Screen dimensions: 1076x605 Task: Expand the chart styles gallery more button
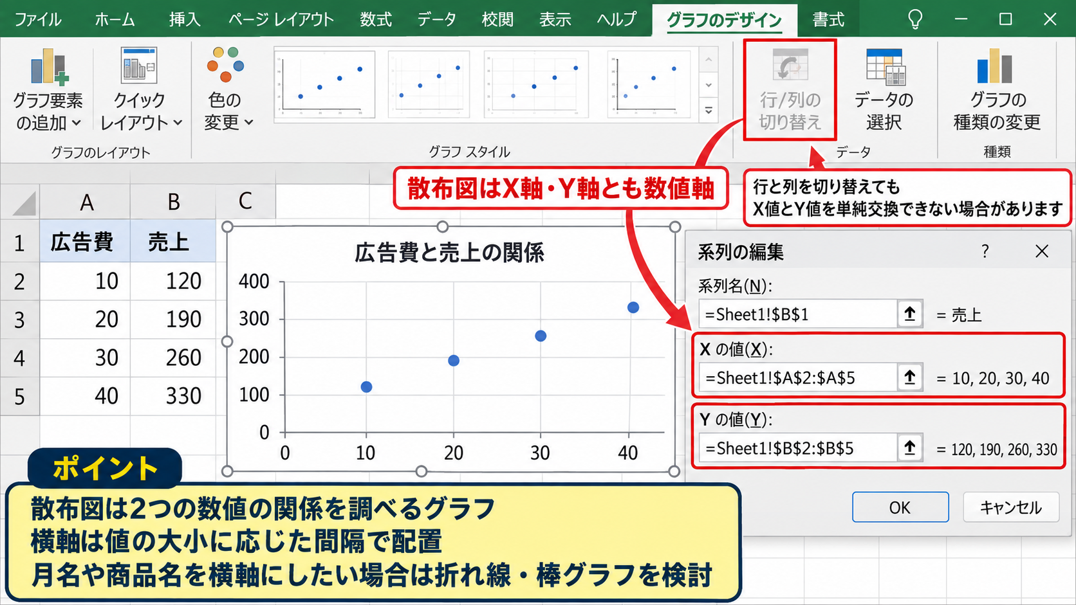709,110
